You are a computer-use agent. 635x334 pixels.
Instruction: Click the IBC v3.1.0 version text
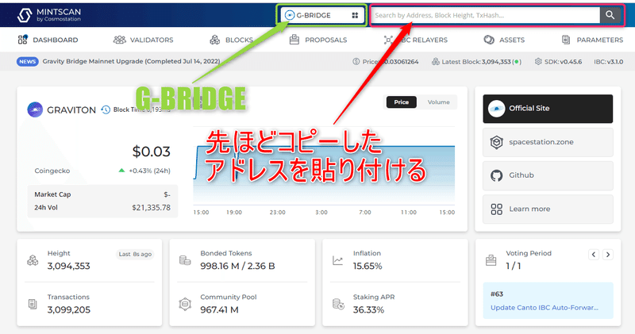pyautogui.click(x=609, y=62)
